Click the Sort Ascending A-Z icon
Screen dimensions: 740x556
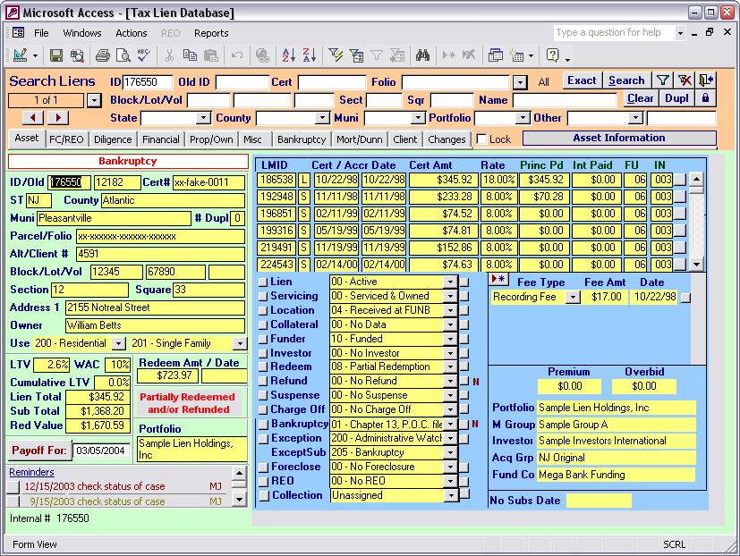[x=288, y=55]
